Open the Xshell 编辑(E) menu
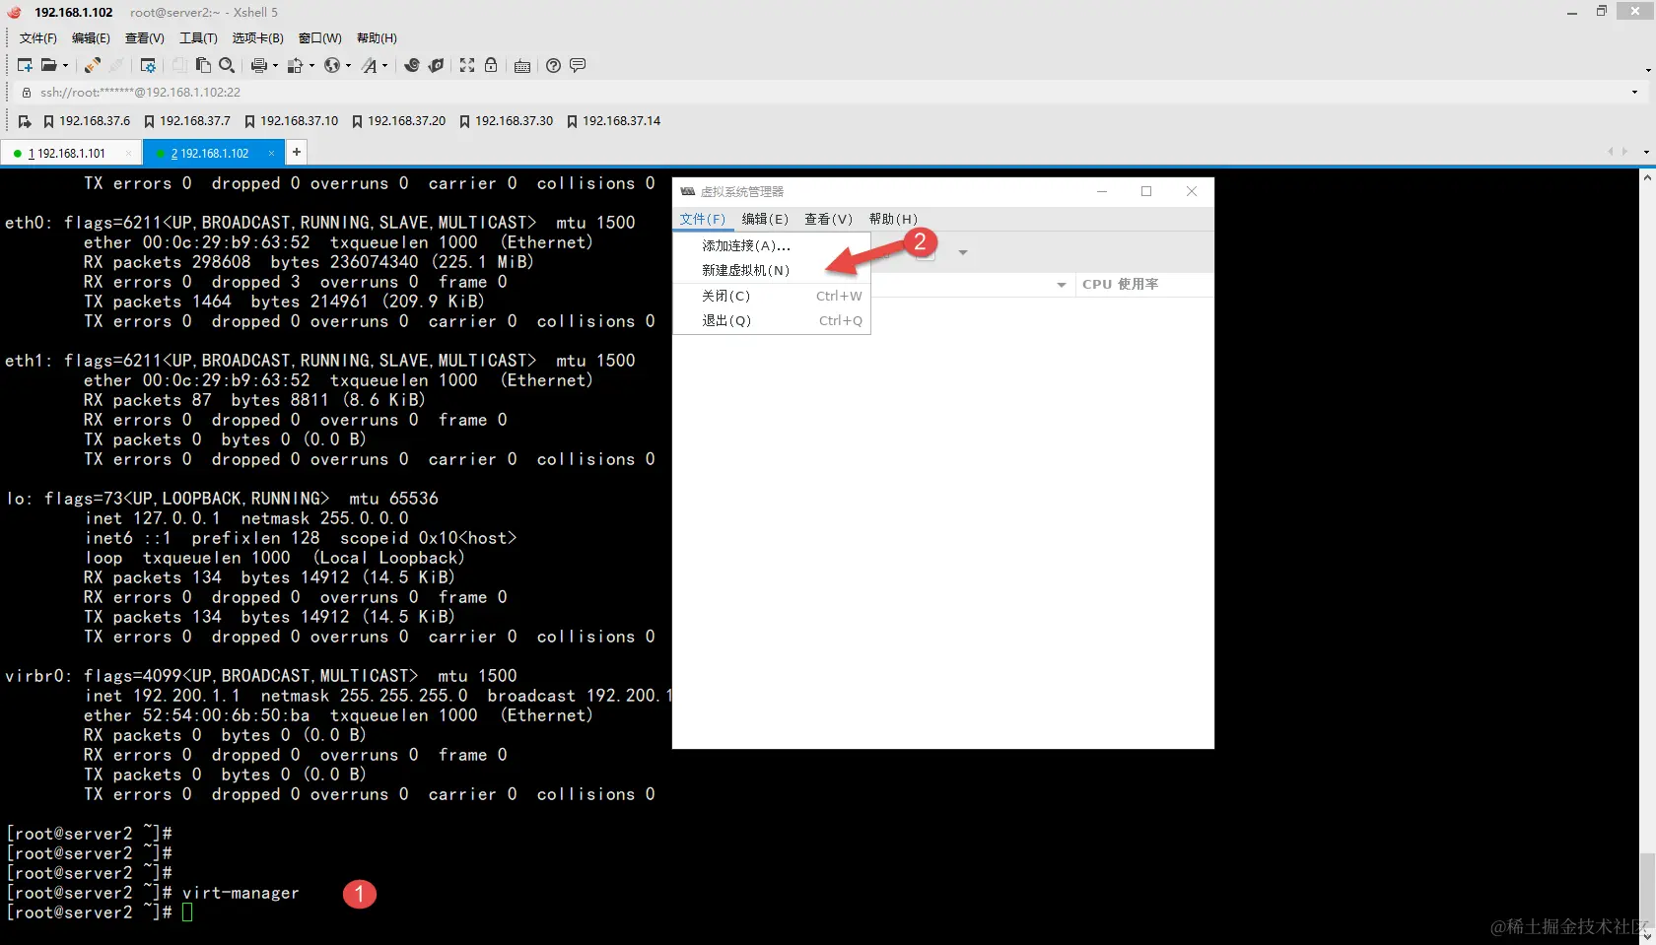Image resolution: width=1656 pixels, height=945 pixels. 91,38
